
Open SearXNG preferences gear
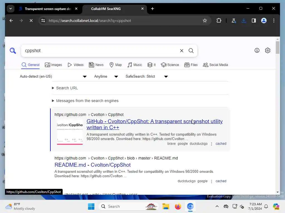coord(267,50)
